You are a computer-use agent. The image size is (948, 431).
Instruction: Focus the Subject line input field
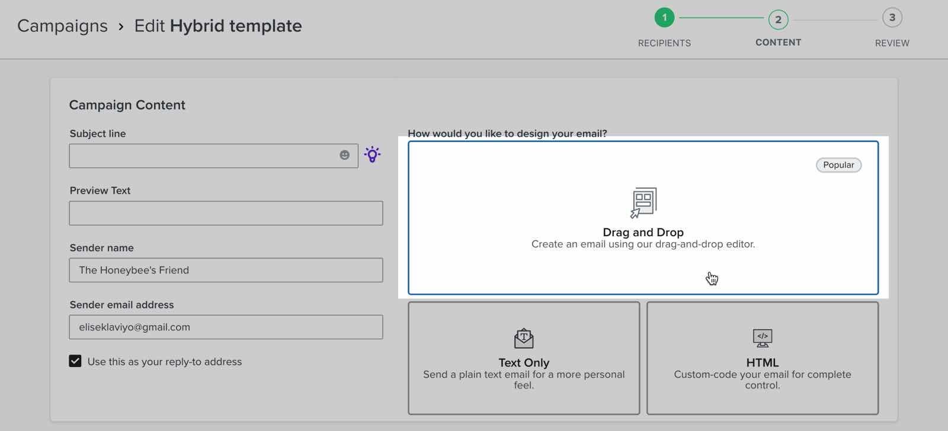tap(201, 156)
